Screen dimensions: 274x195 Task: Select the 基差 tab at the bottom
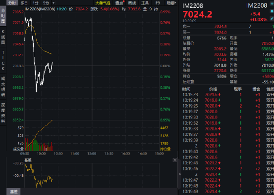[x=13, y=192]
